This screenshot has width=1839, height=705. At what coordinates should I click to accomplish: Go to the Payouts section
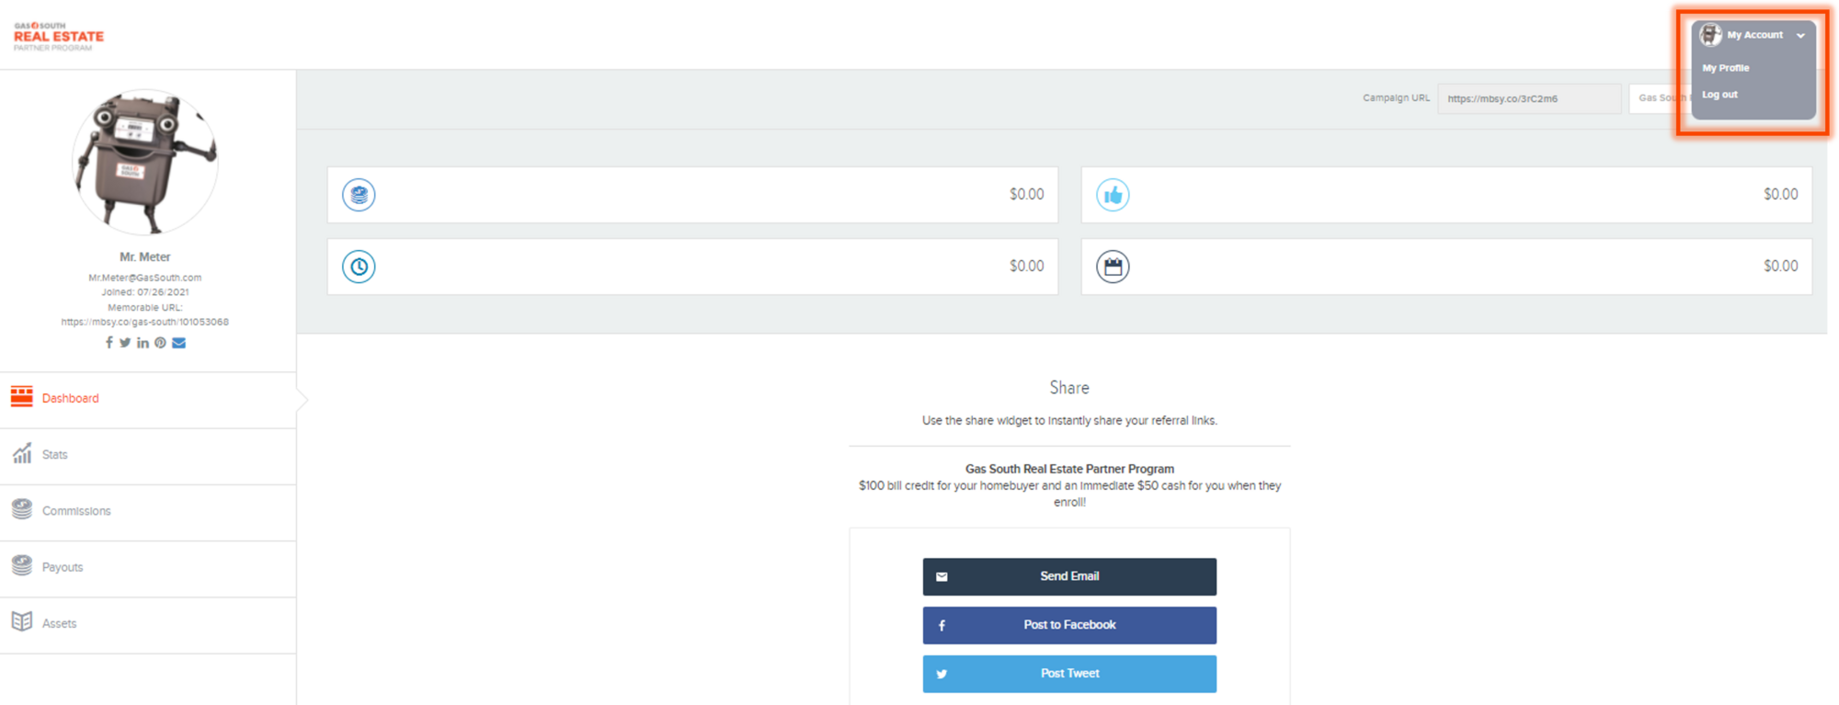point(148,567)
